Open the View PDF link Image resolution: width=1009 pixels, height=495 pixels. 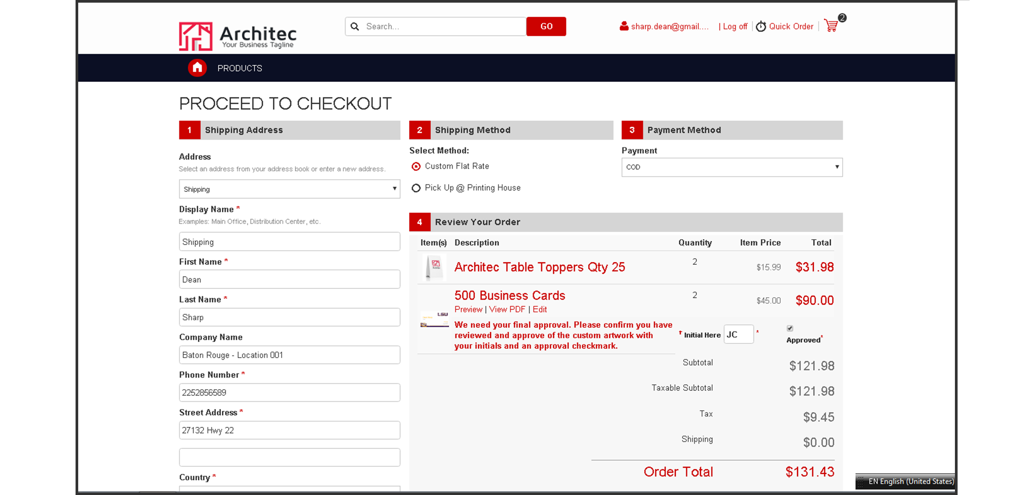(x=507, y=309)
